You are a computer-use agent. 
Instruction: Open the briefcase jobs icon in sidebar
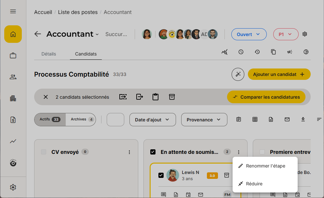point(13,56)
